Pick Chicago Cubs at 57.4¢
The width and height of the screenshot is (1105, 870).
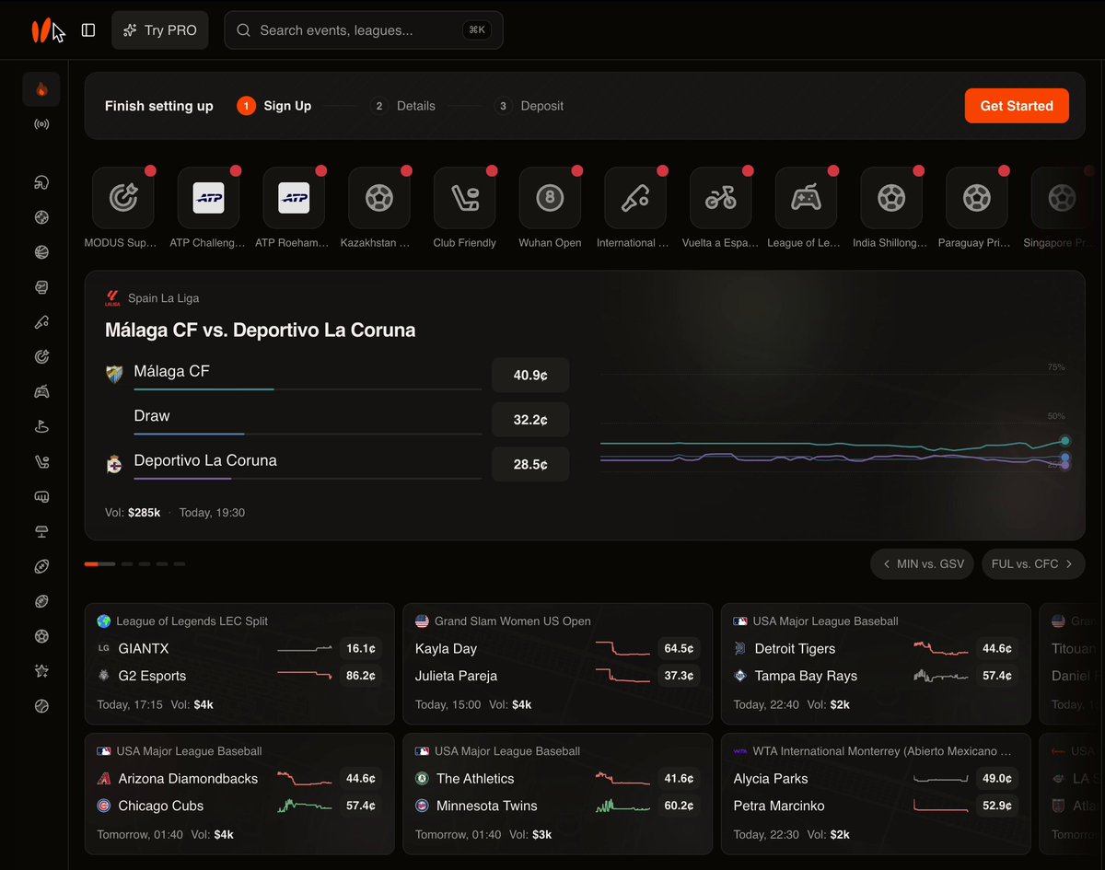click(361, 806)
